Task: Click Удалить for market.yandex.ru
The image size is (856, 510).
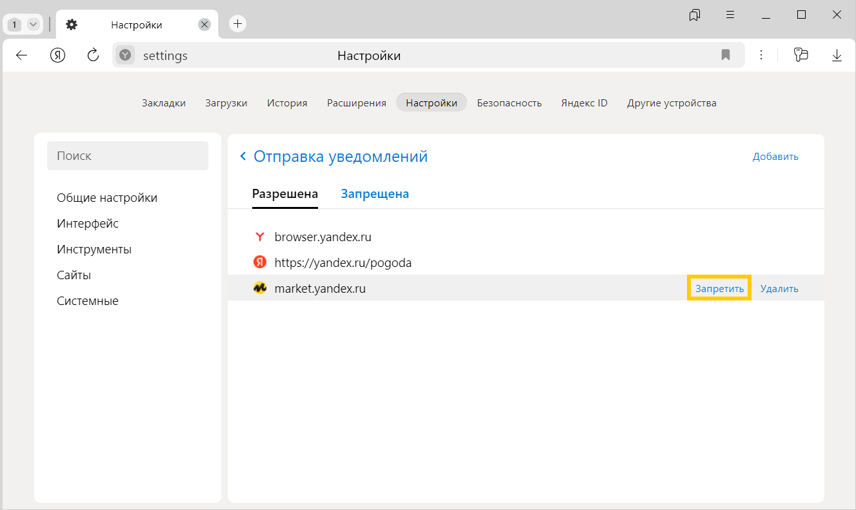Action: (779, 289)
